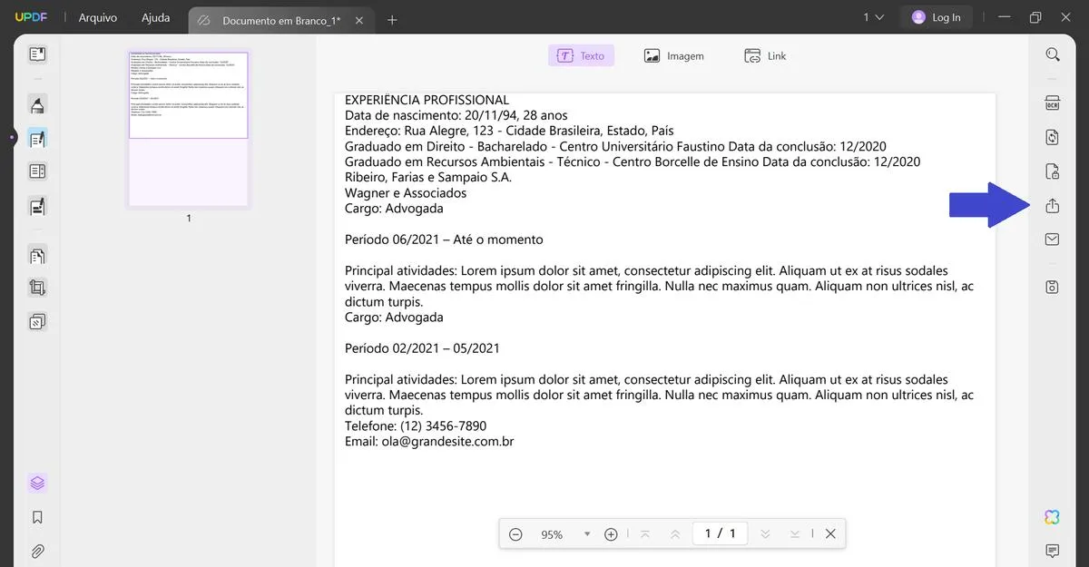The width and height of the screenshot is (1089, 567).
Task: Expand next page chevron in page bar
Action: [765, 533]
